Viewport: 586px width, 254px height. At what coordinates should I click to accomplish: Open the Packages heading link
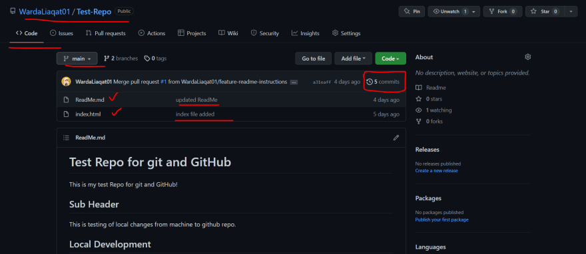[428, 198]
